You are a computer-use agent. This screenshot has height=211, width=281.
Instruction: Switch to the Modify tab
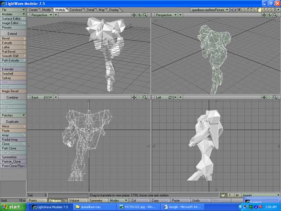pyautogui.click(x=47, y=10)
